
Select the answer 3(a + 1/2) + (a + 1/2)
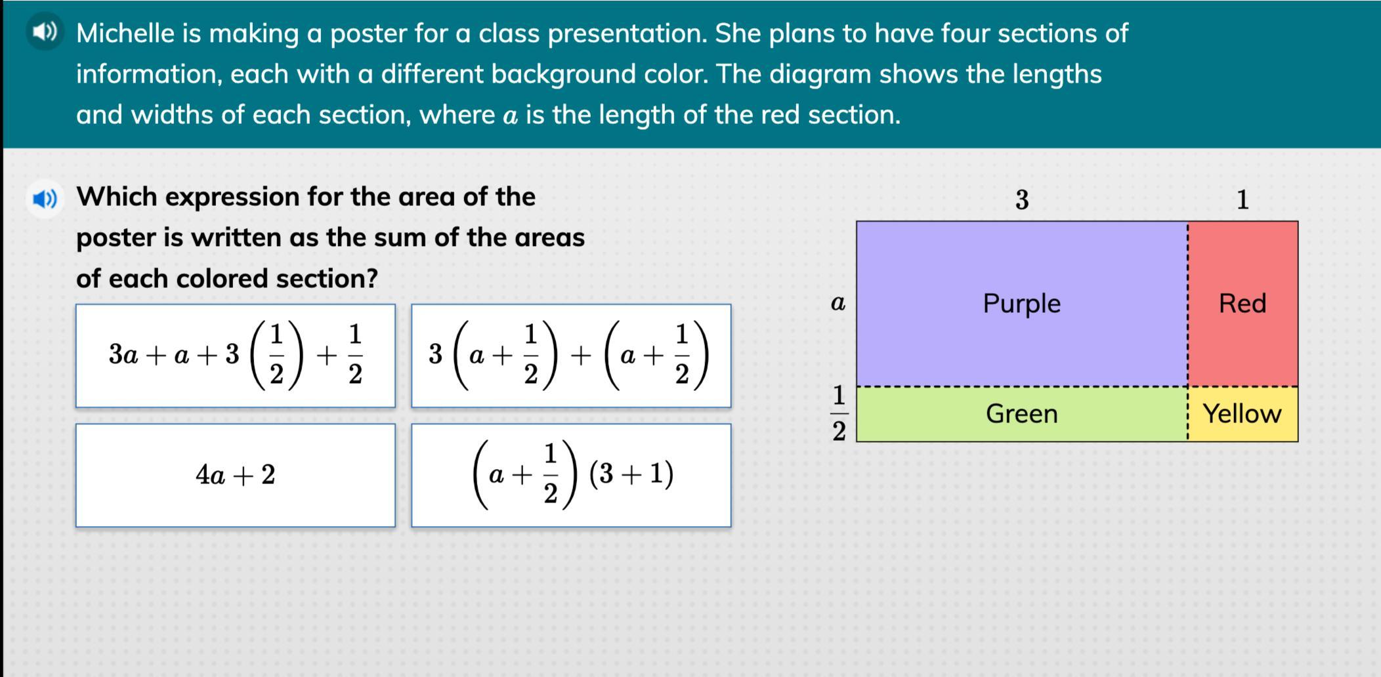click(x=571, y=356)
